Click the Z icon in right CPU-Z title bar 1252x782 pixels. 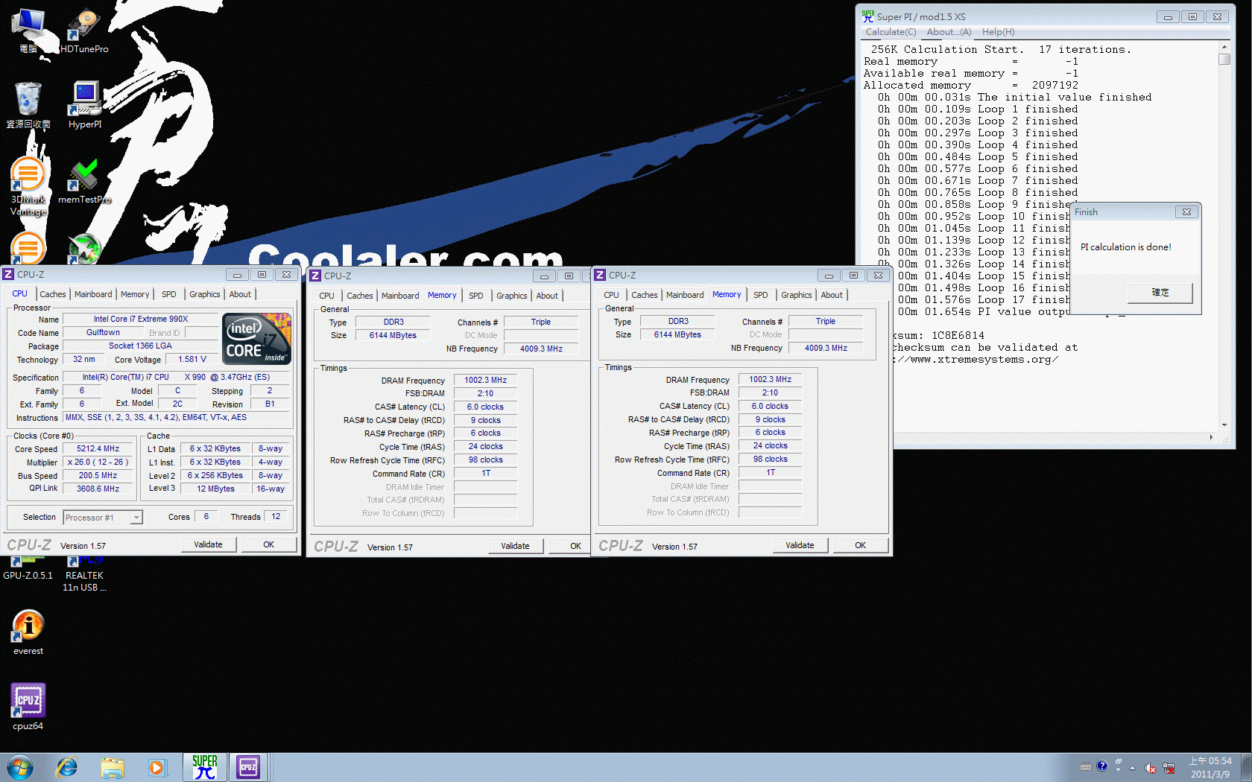(x=601, y=275)
